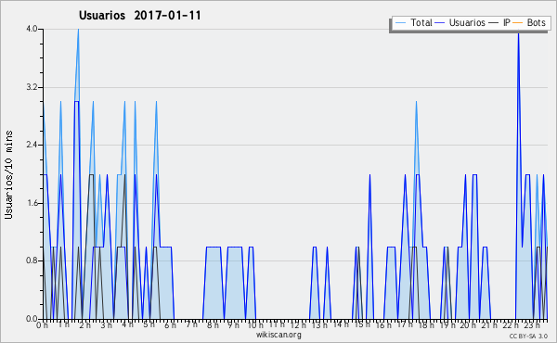Click the orange Bots legend line swatch

coord(518,23)
